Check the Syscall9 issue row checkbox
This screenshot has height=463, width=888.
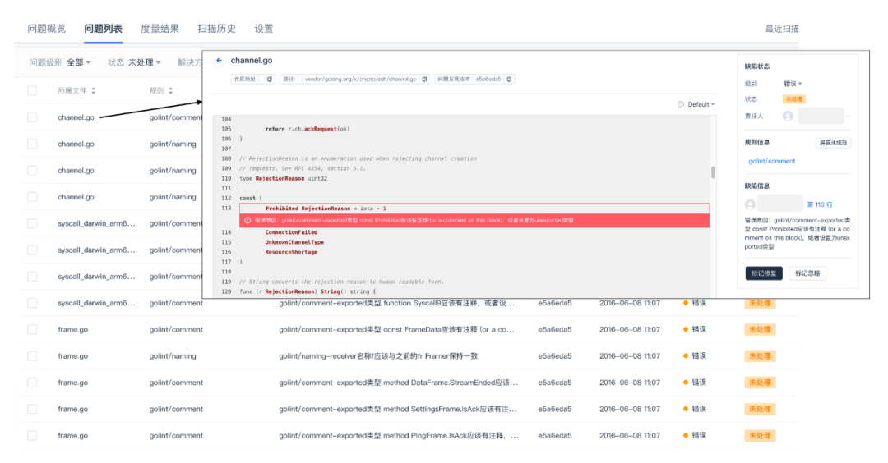pyautogui.click(x=32, y=303)
